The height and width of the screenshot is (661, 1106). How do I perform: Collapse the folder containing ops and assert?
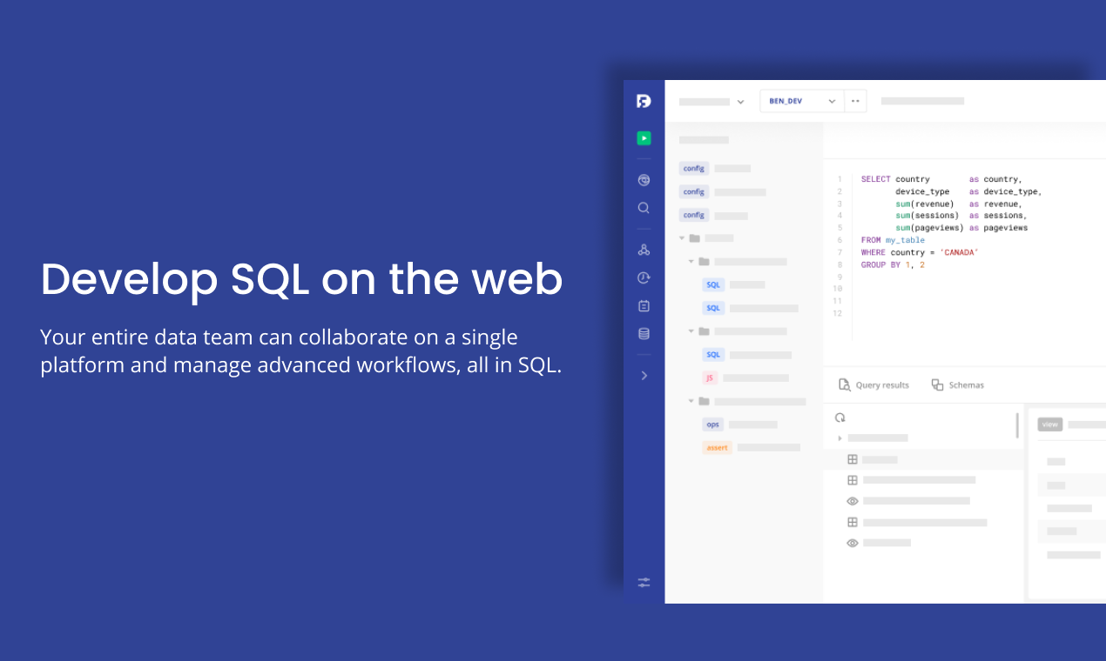691,401
